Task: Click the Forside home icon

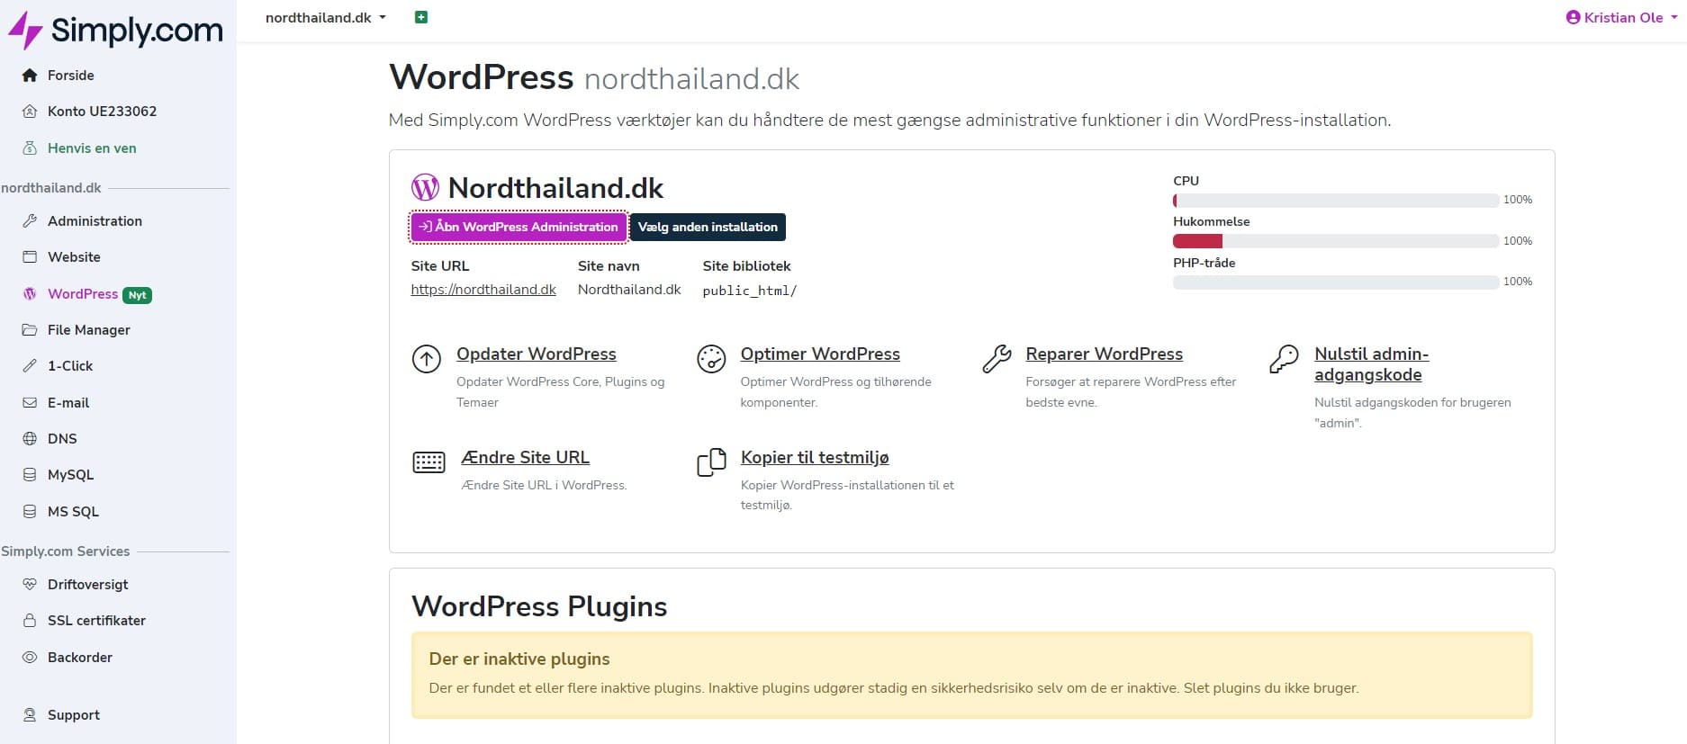Action: click(30, 76)
